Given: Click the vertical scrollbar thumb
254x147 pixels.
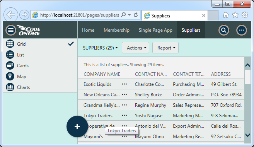Looking at the screenshot, I should (x=247, y=77).
